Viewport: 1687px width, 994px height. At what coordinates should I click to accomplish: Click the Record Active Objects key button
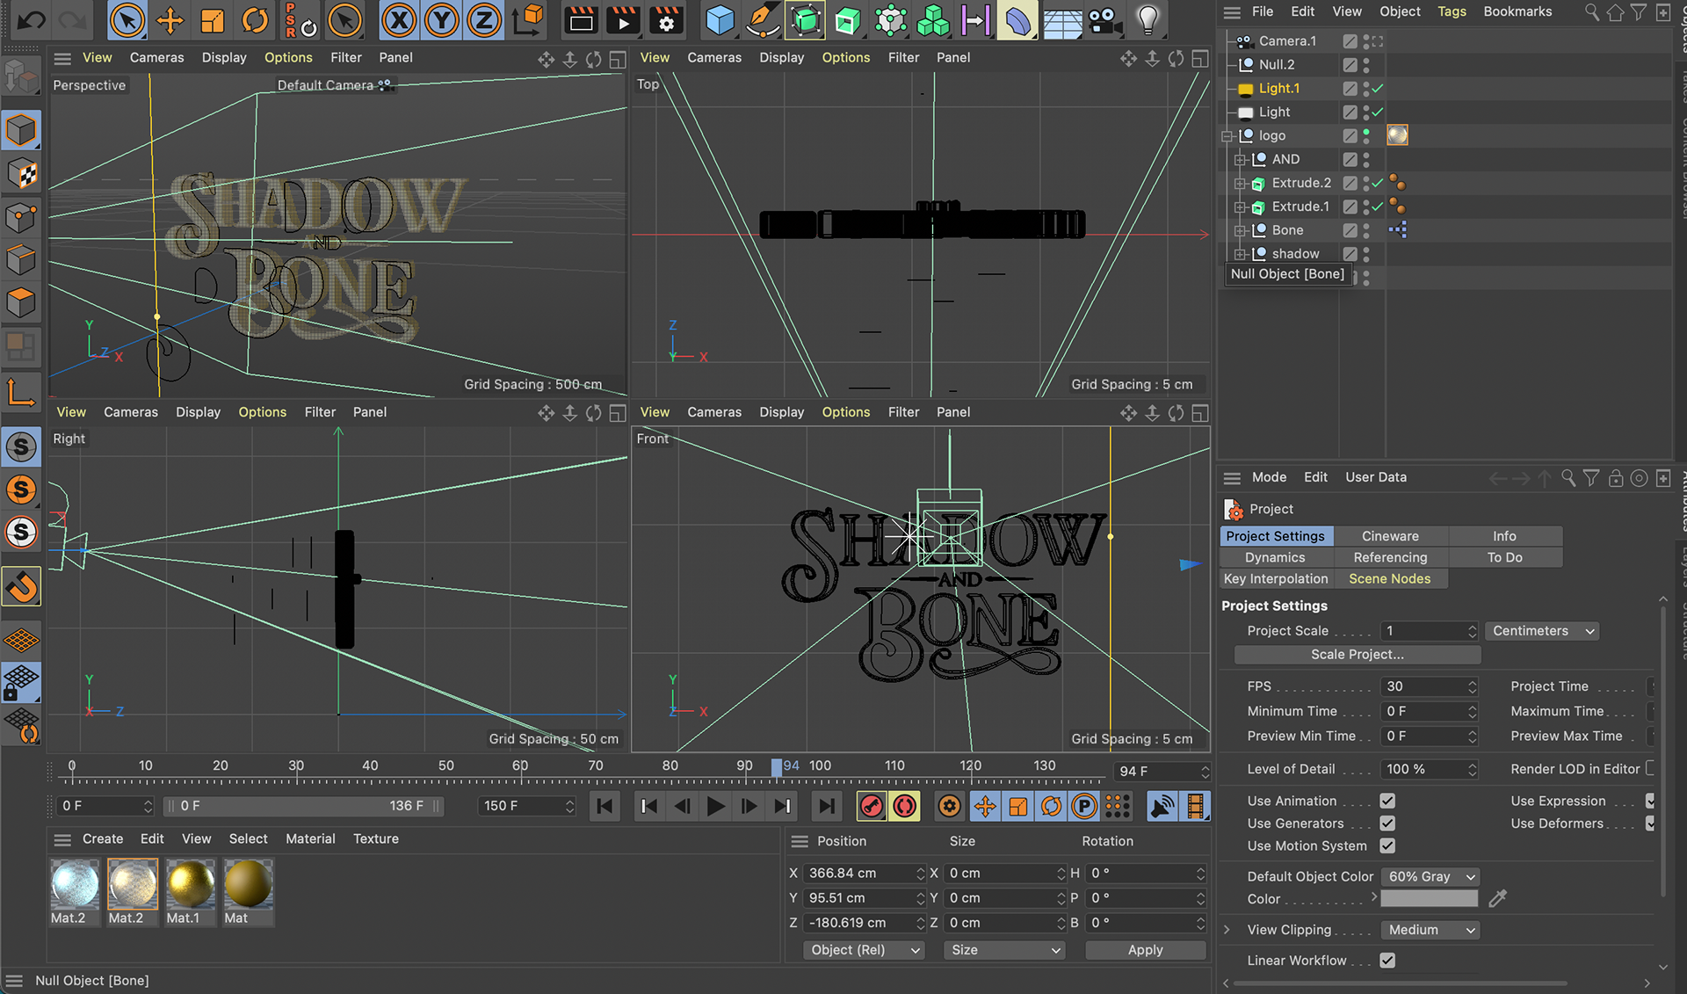click(x=872, y=806)
